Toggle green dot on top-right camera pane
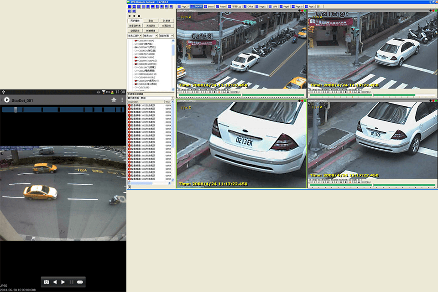The width and height of the screenshot is (438, 292). pyautogui.click(x=436, y=10)
